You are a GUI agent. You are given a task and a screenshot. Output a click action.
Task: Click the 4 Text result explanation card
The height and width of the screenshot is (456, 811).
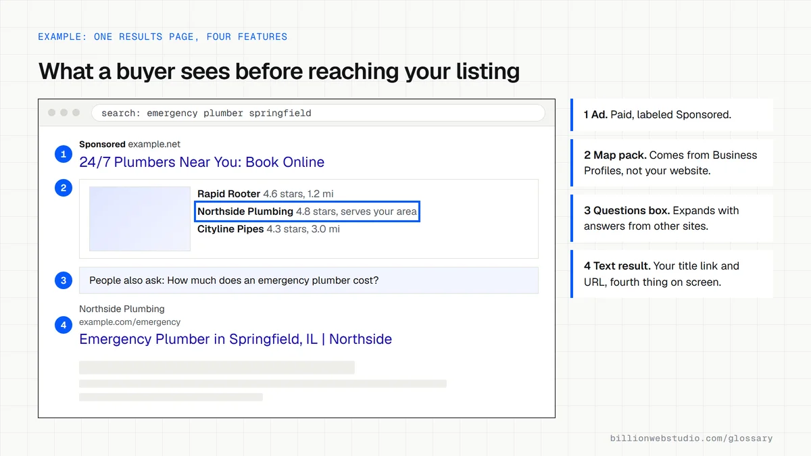point(672,274)
